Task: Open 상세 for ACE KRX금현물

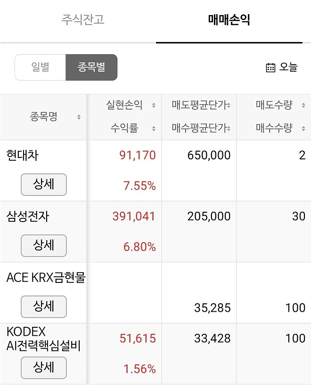Action: click(x=43, y=307)
